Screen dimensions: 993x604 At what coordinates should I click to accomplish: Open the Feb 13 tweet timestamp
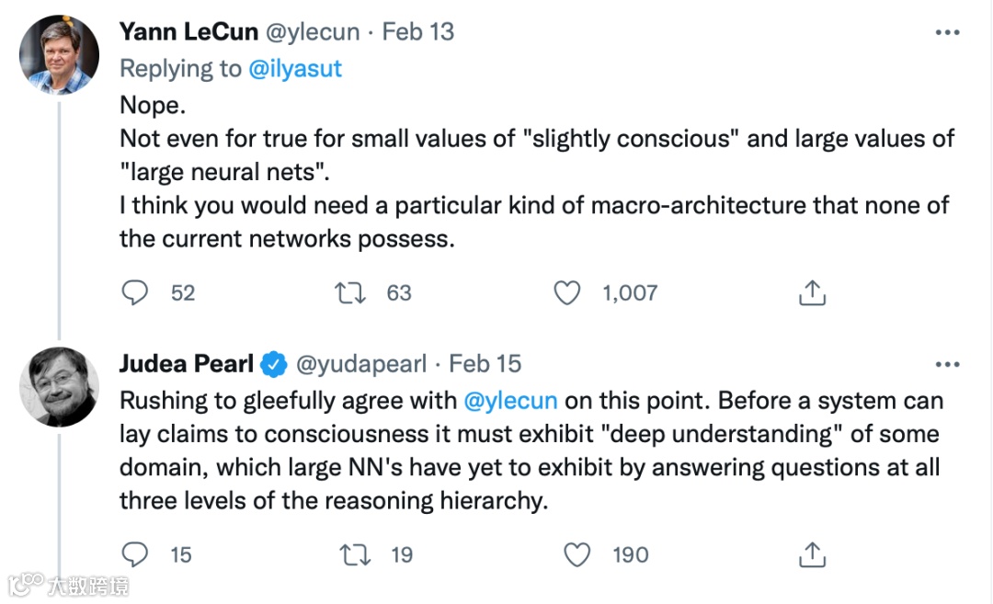click(x=418, y=32)
